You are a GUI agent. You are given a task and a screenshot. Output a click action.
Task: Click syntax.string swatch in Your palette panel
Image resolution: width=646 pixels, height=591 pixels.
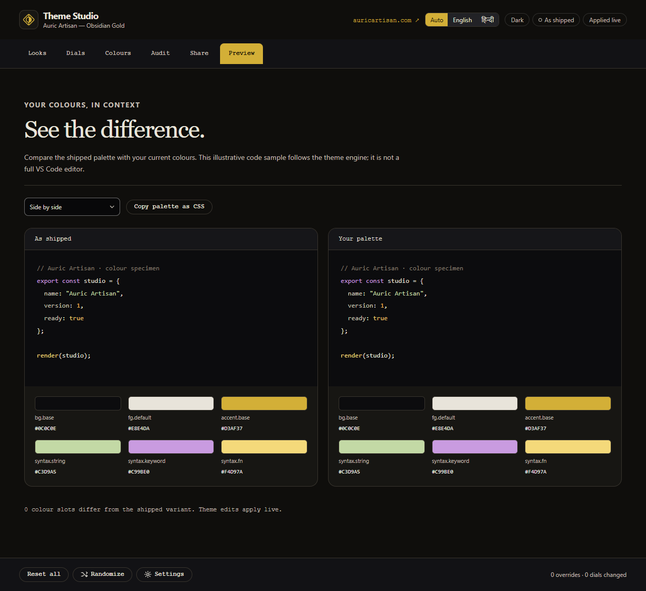[382, 447]
